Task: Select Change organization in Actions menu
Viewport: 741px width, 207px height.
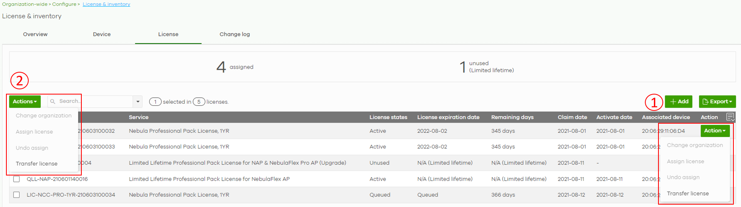Action: 43,116
